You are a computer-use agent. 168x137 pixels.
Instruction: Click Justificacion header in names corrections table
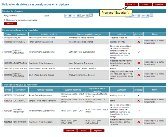122,34
